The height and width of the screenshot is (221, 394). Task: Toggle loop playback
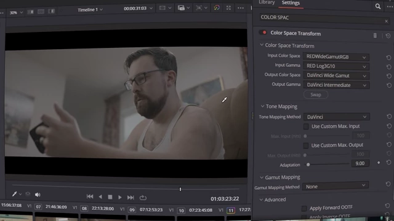(143, 198)
